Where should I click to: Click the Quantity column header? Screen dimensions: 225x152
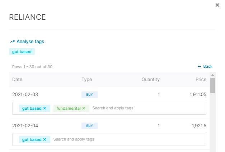pyautogui.click(x=150, y=80)
